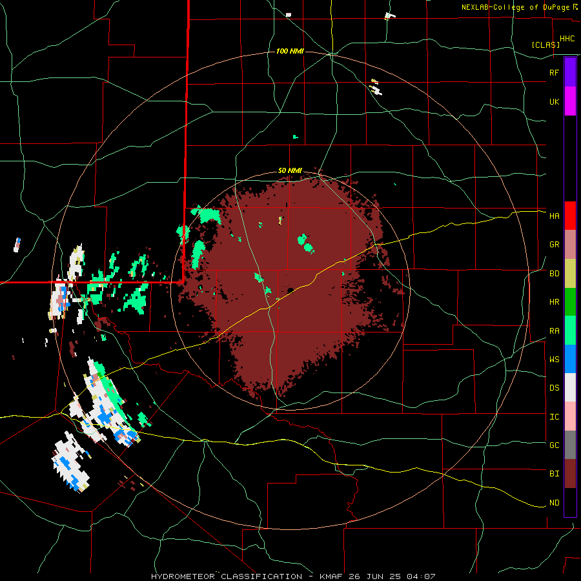This screenshot has height=581, width=581.
Task: Click the olive-yellow BD legend swatch
Action: click(570, 274)
